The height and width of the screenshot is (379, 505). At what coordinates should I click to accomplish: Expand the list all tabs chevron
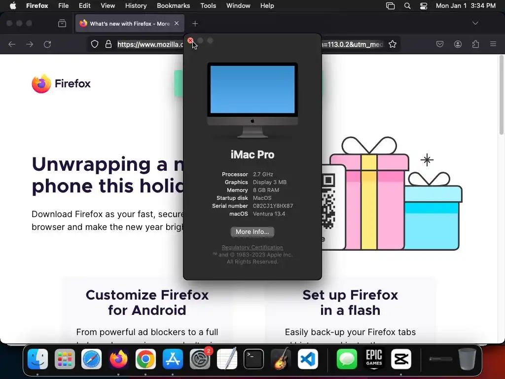coord(475,23)
